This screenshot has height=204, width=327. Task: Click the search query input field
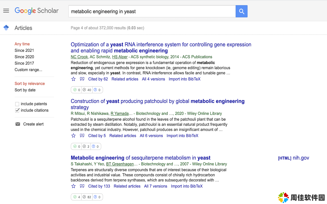click(x=152, y=11)
